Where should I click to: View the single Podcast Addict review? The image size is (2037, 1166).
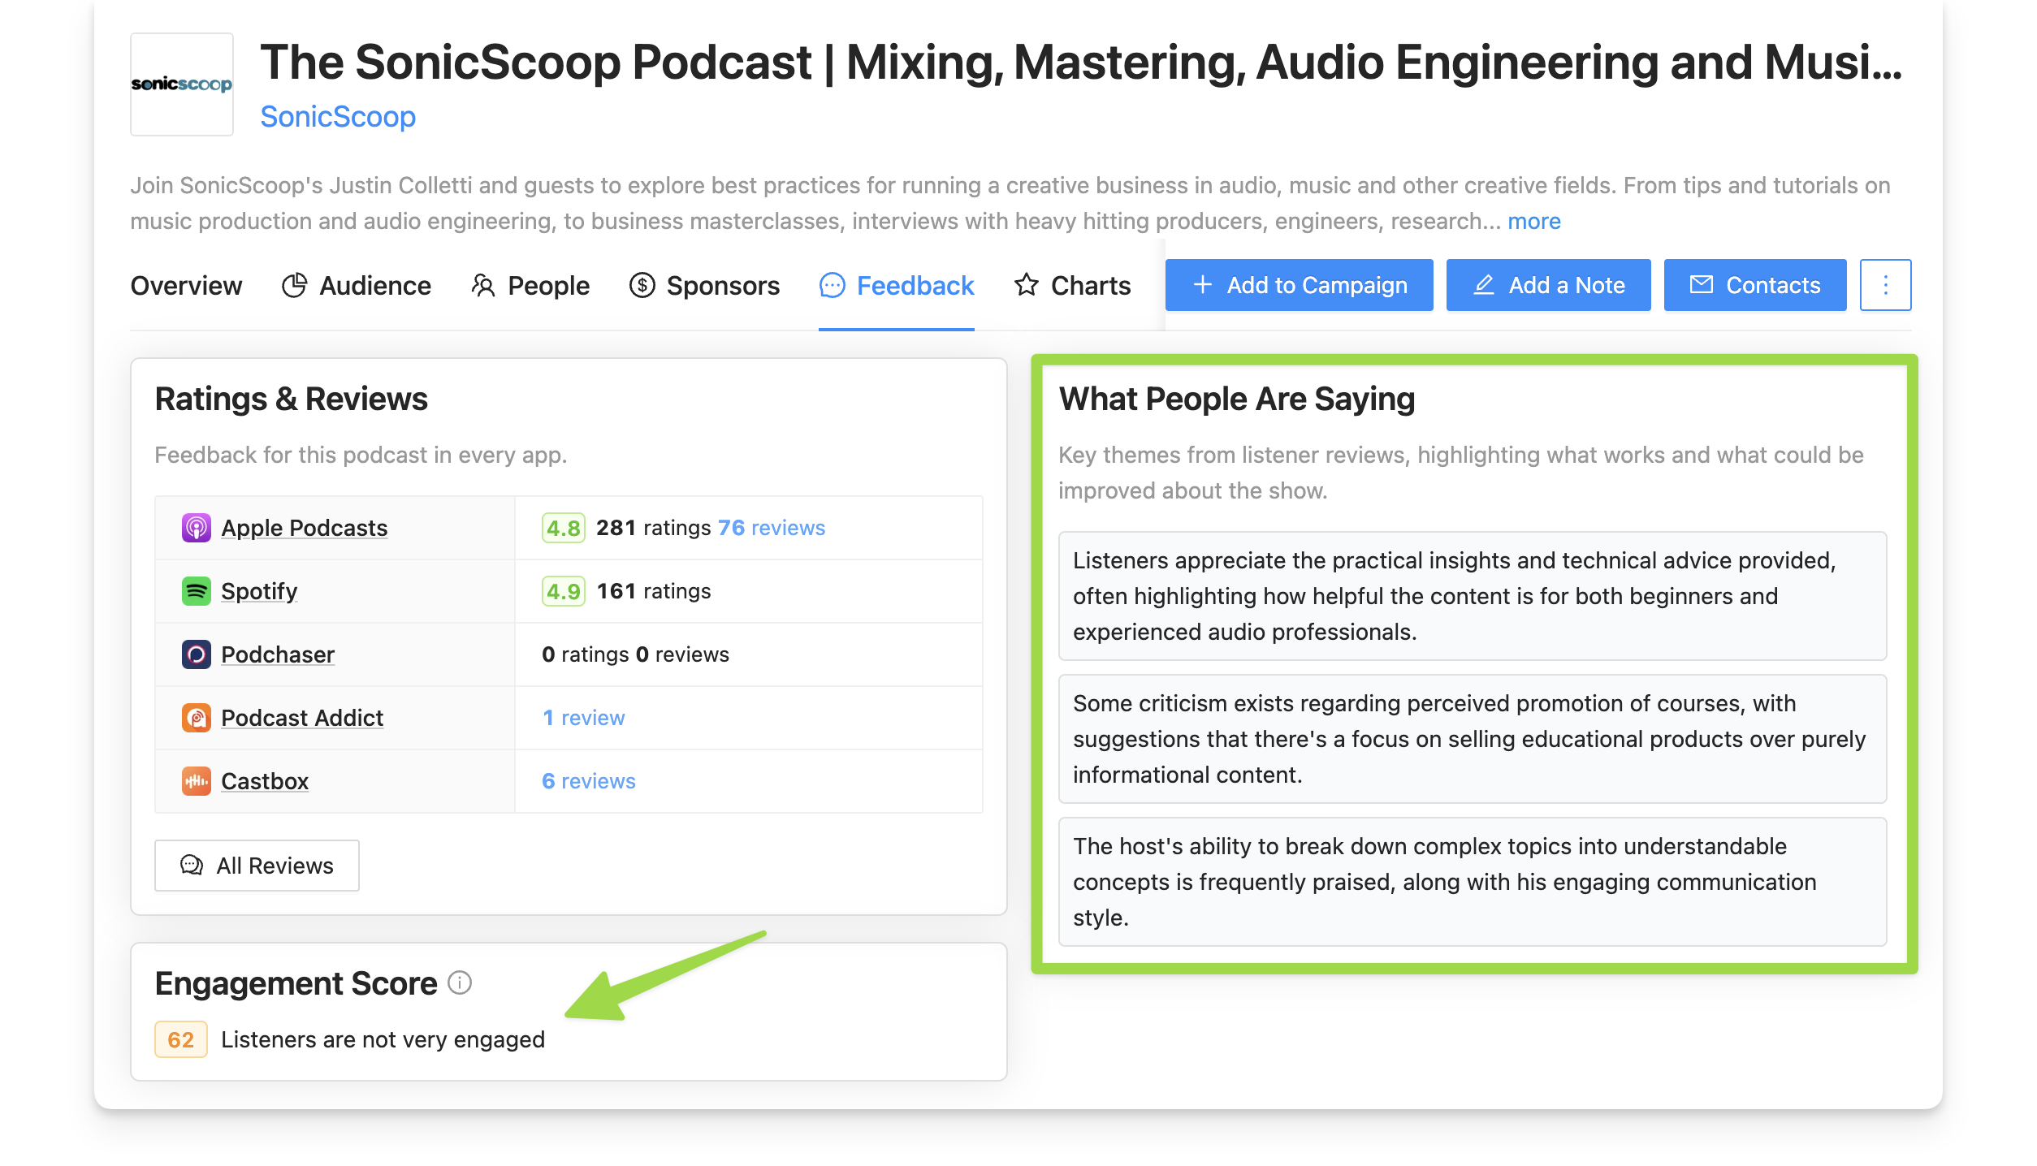[x=583, y=717]
